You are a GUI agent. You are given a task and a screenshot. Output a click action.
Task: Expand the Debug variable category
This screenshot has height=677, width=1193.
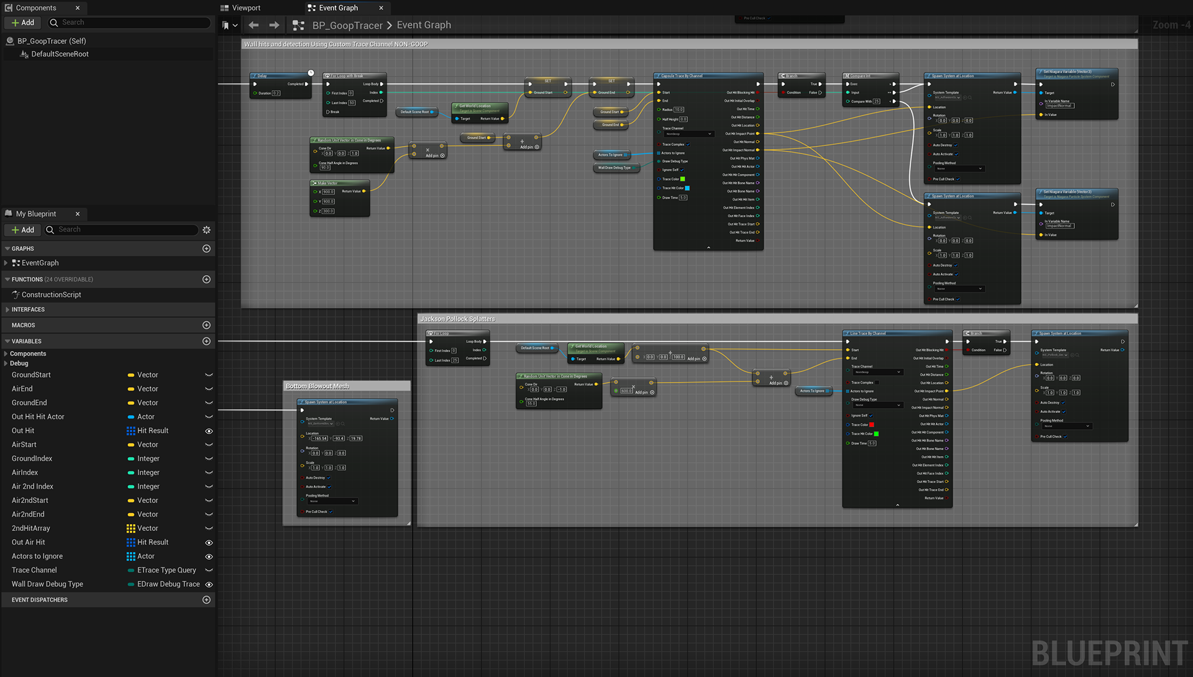(x=6, y=363)
